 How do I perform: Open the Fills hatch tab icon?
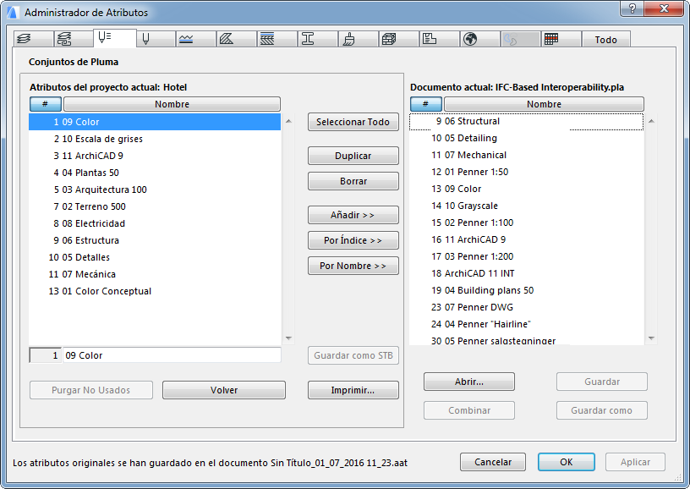pos(236,39)
